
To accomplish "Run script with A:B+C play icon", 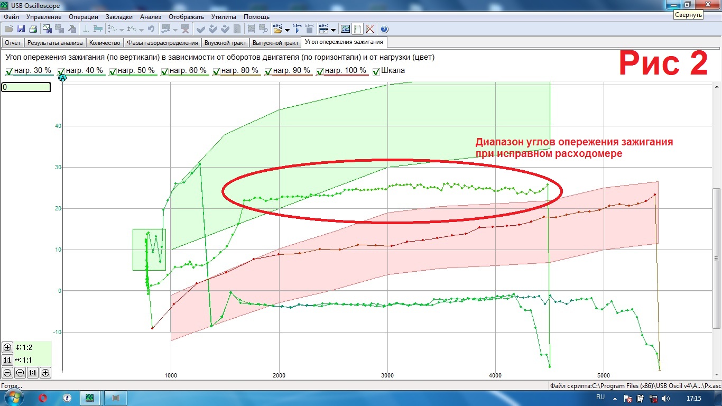I will [297, 29].
